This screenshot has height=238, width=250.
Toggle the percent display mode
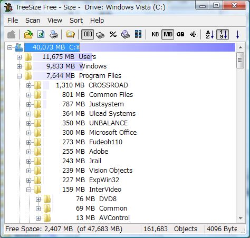(113, 34)
